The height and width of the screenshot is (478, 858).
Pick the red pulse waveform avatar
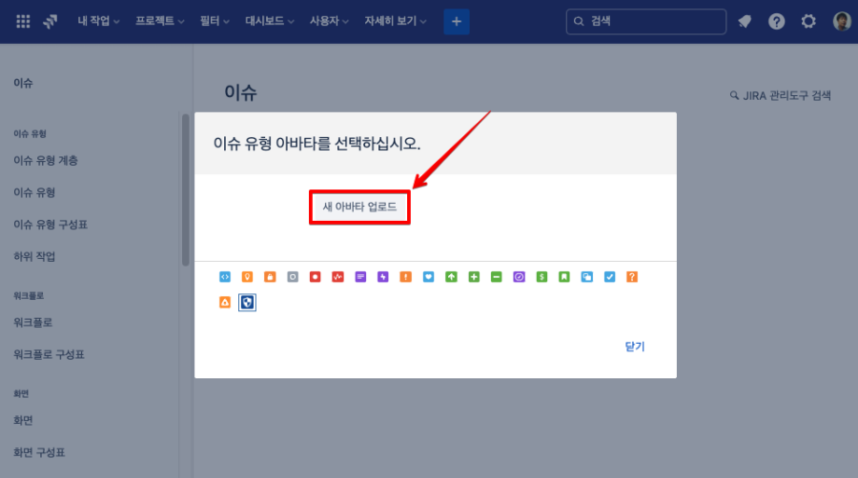(337, 277)
